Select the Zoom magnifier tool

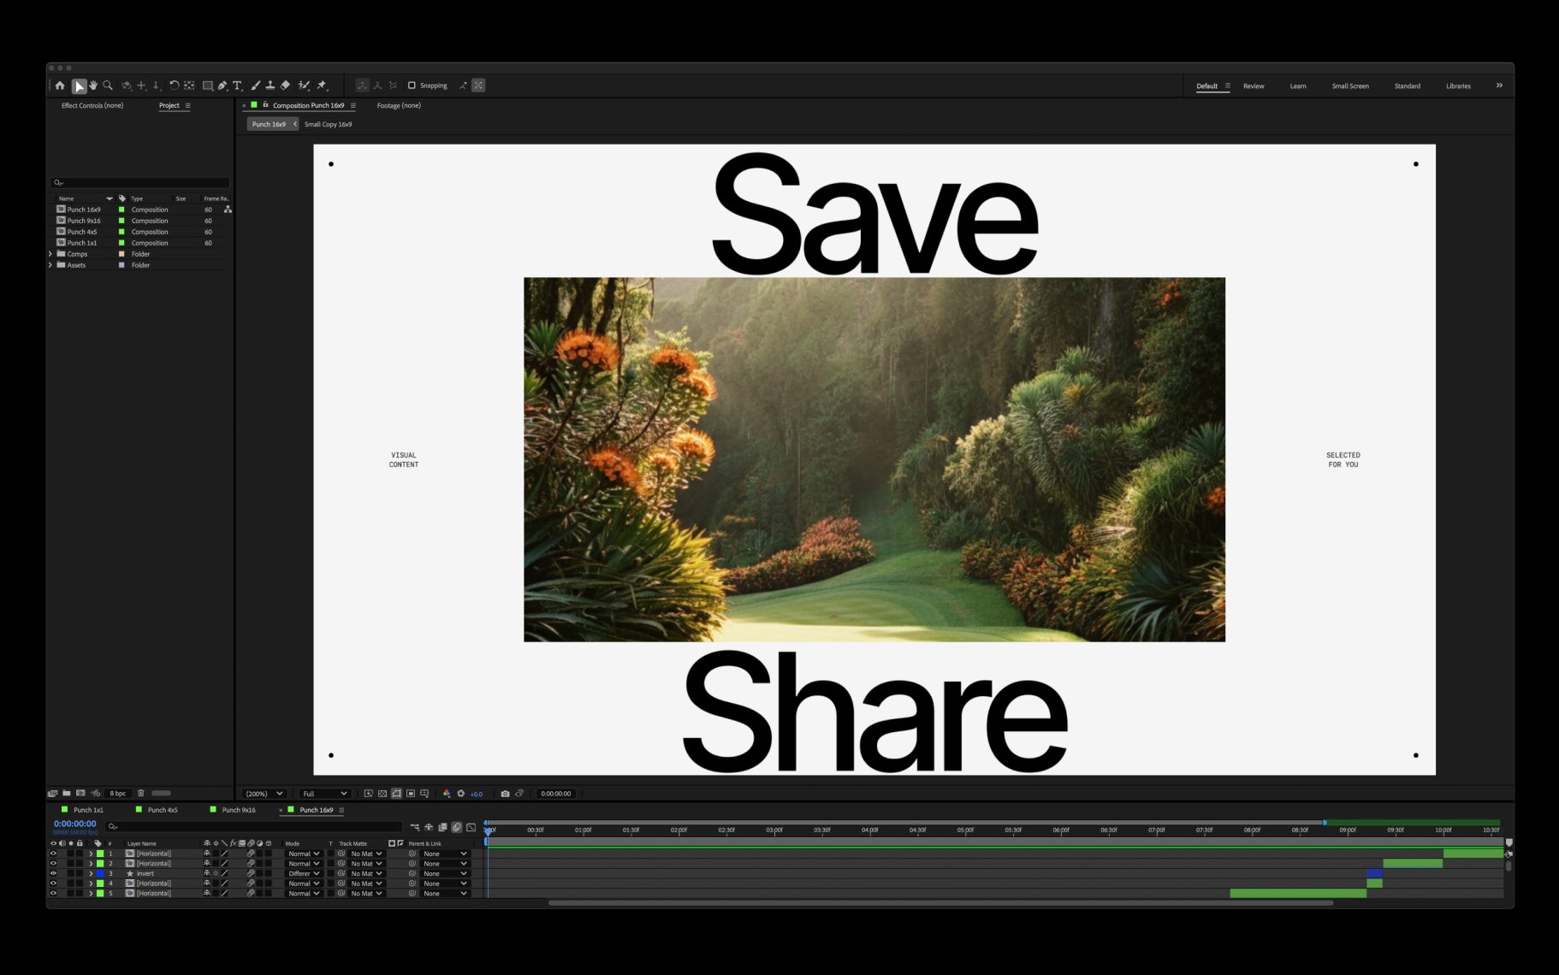click(108, 86)
